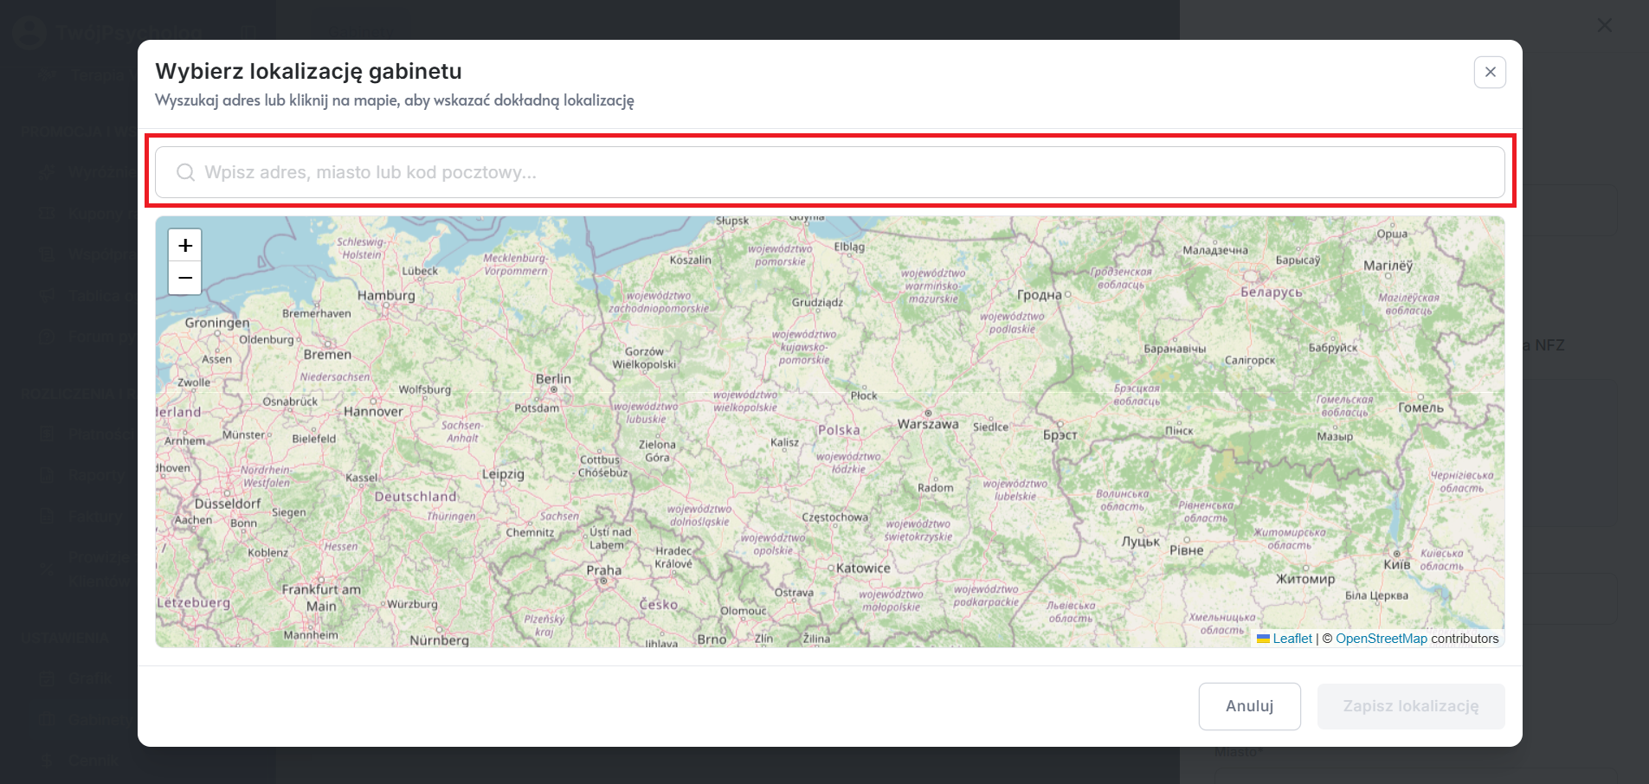Click Zapisz lokalizację button
The image size is (1649, 784).
(1410, 706)
